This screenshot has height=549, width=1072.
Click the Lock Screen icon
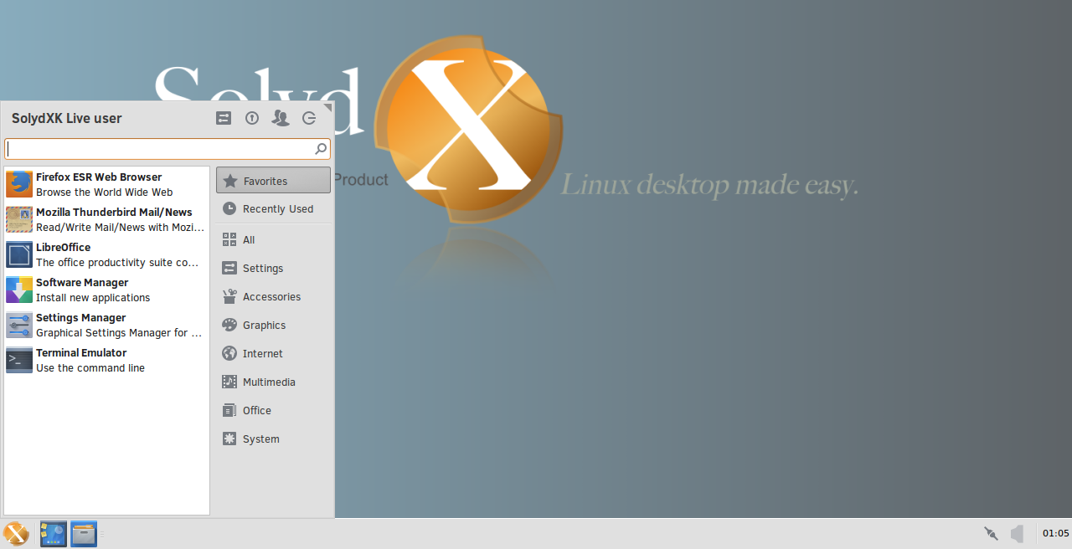point(252,118)
